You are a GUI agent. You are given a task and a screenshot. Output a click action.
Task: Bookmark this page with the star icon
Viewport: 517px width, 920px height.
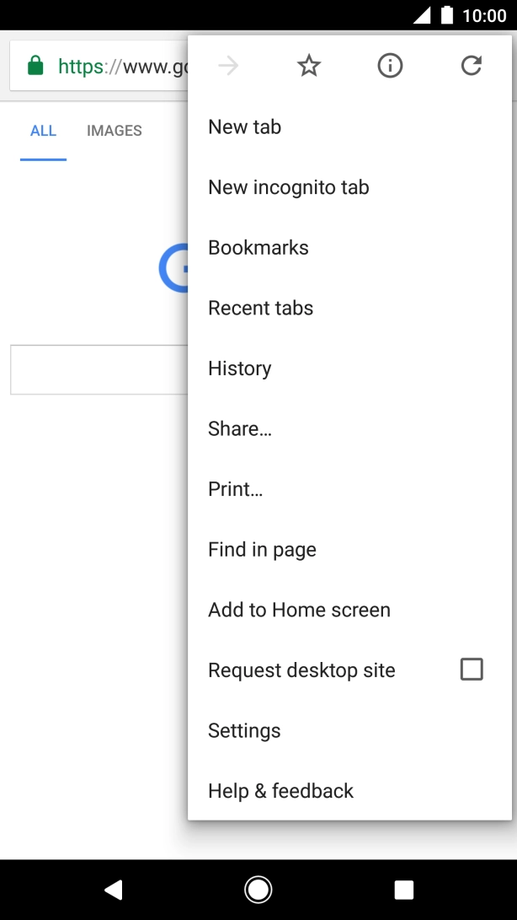tap(309, 66)
